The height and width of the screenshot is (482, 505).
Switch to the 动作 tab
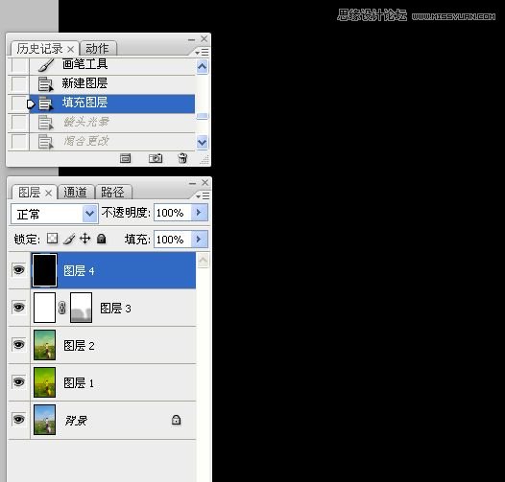coord(97,49)
